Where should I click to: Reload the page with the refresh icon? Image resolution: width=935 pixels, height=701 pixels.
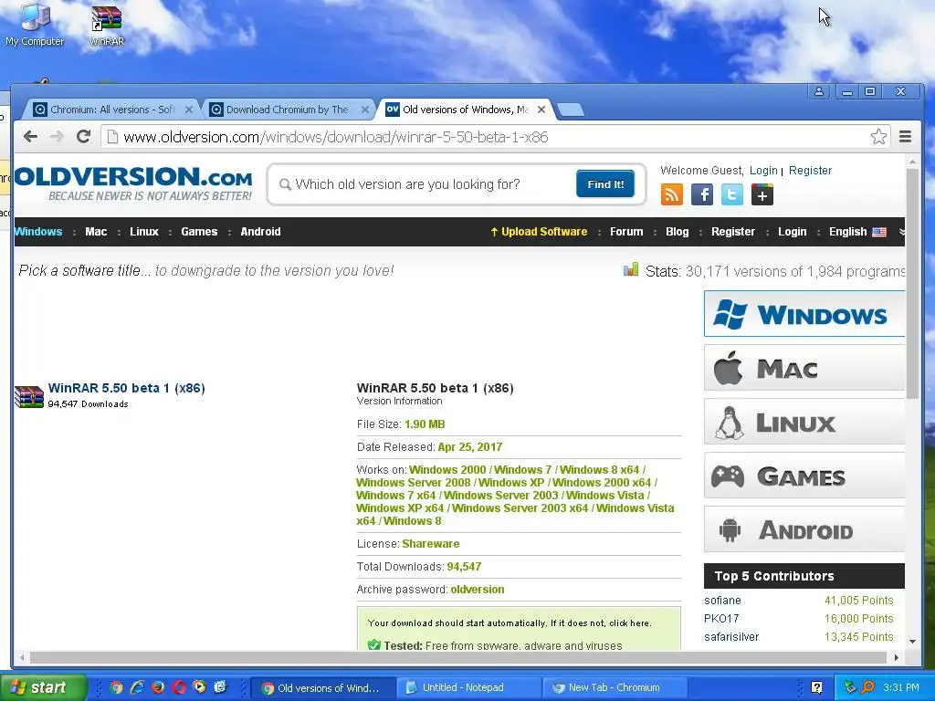pyautogui.click(x=83, y=137)
